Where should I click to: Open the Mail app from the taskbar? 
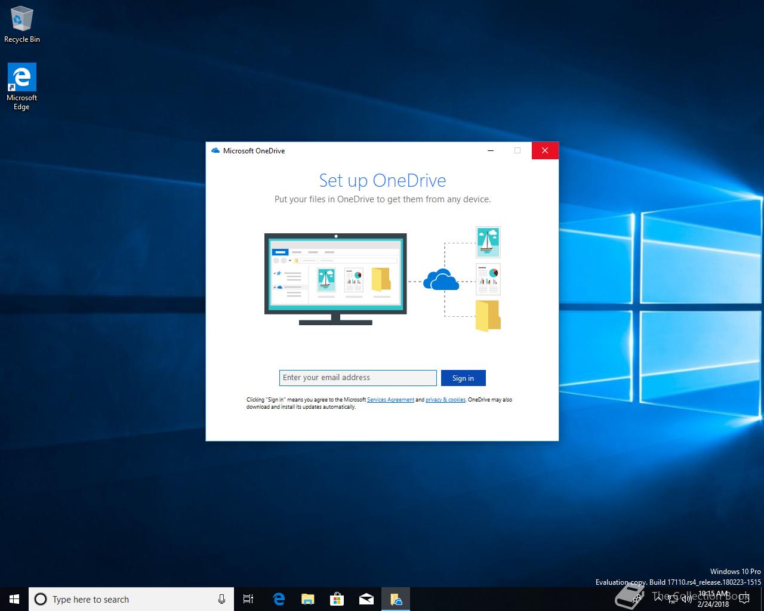(366, 599)
